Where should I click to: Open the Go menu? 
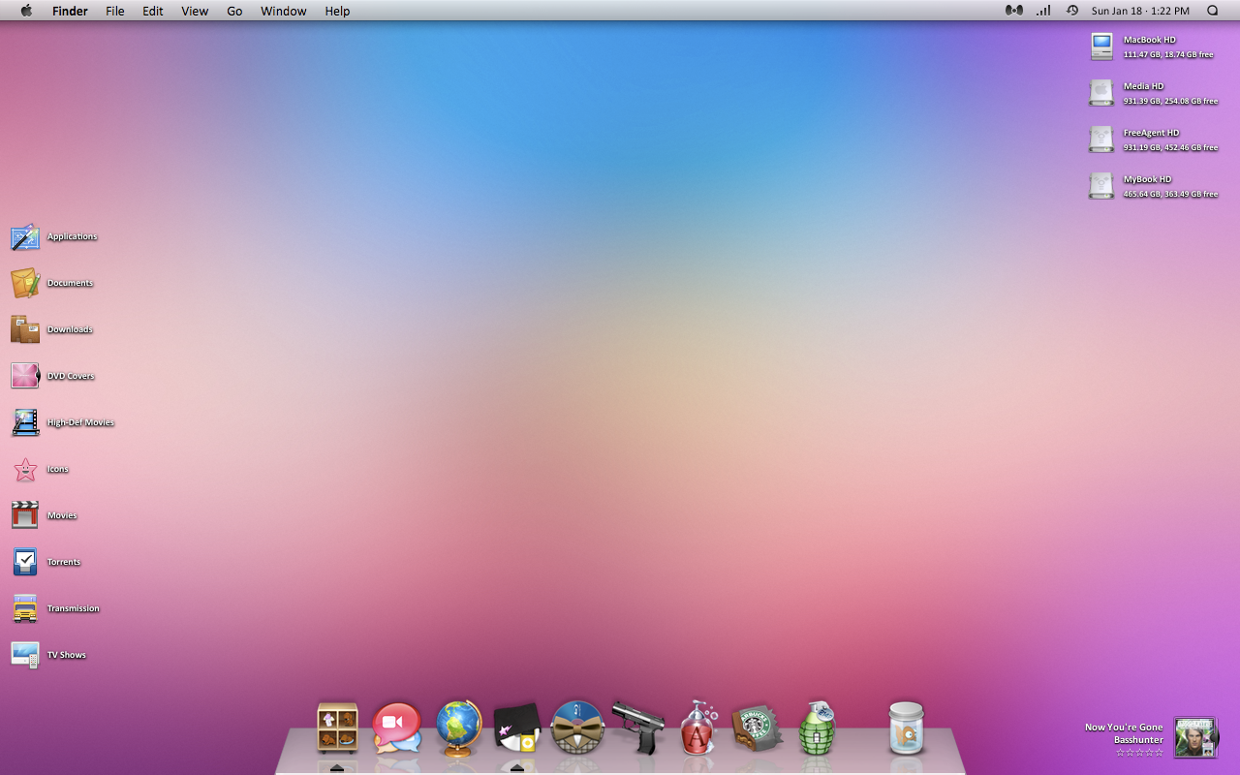click(234, 11)
